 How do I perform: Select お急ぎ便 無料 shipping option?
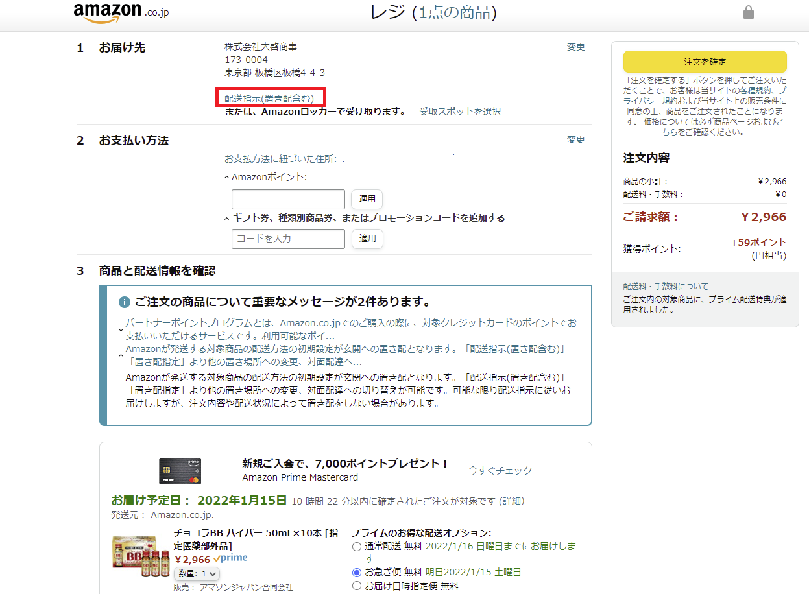click(x=356, y=573)
